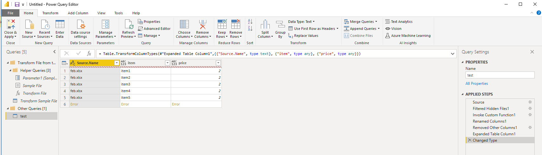
Task: Click the Remove Rows icon
Action: click(x=236, y=24)
